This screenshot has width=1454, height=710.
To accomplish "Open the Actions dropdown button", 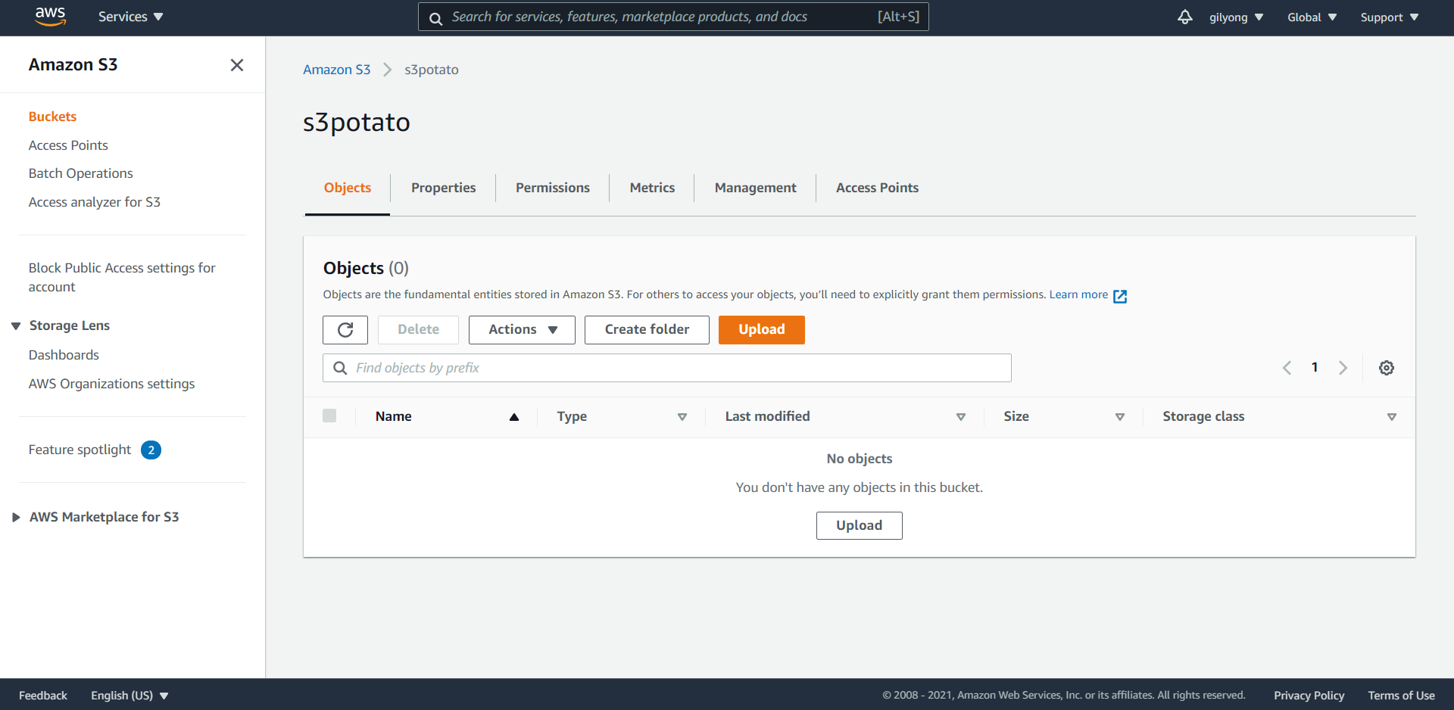I will 522,330.
